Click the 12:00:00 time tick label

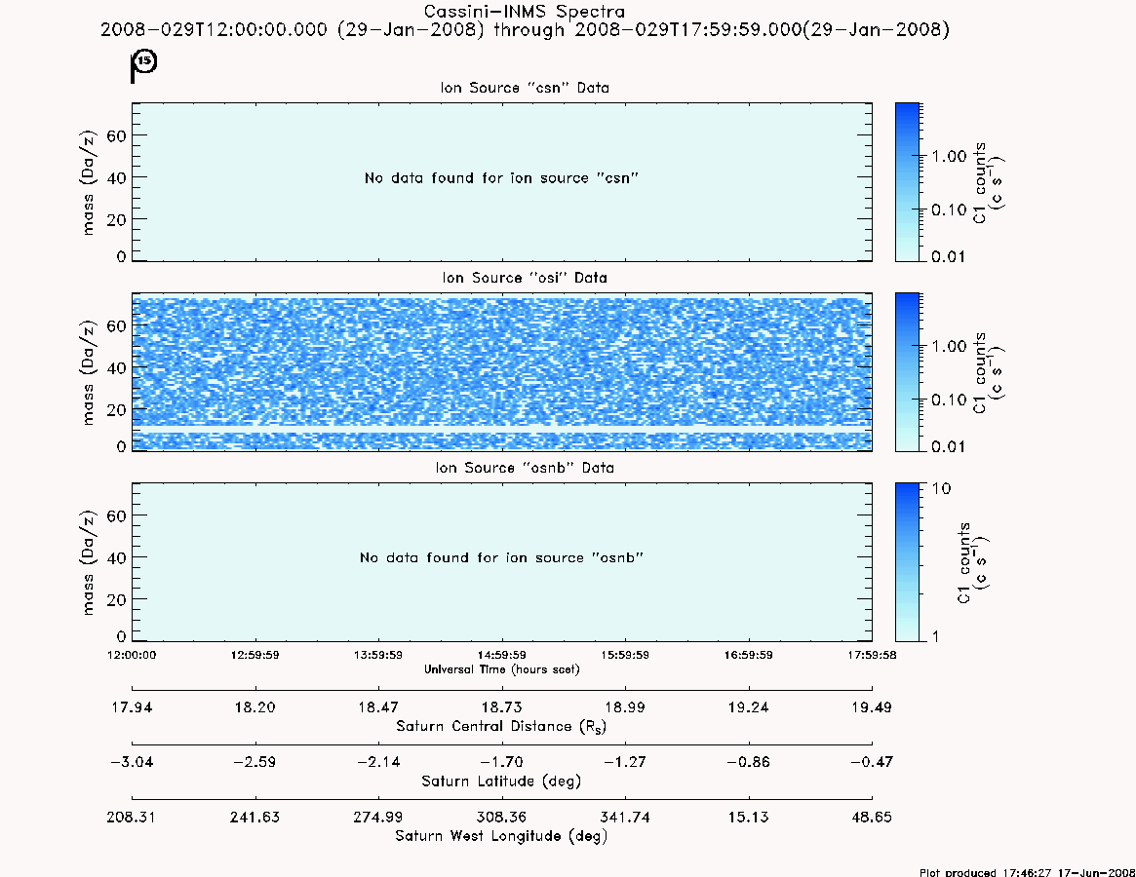[x=132, y=655]
